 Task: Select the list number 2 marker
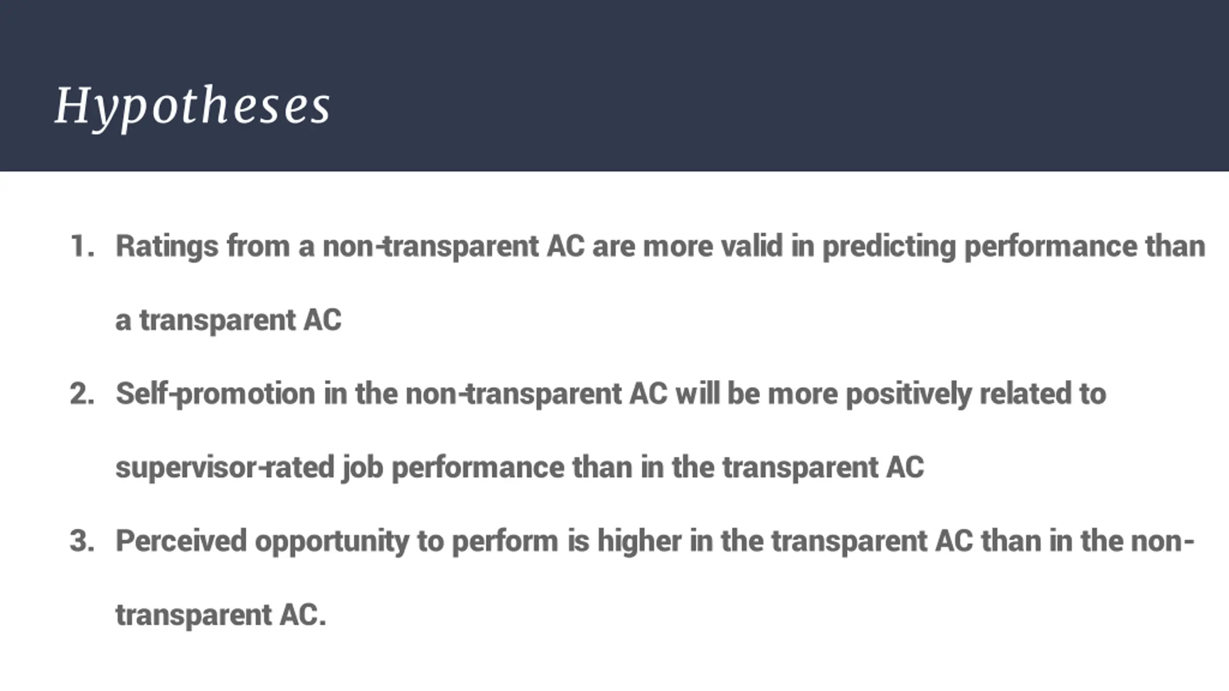(82, 394)
